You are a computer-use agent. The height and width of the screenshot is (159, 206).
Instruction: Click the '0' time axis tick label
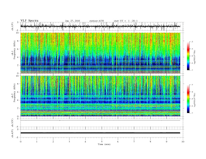pos(21,142)
